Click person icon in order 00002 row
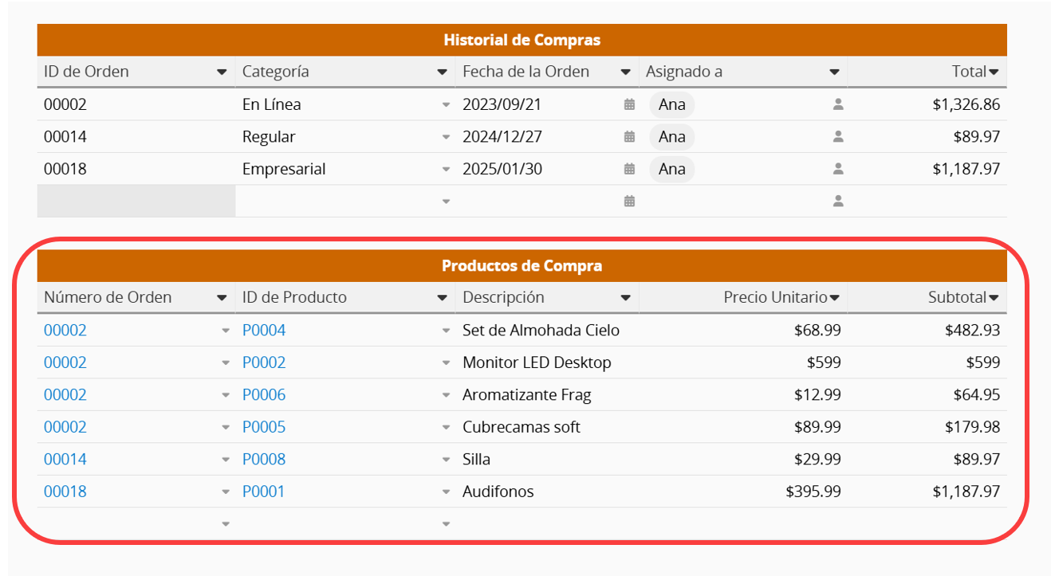This screenshot has height=576, width=1051. pos(837,104)
